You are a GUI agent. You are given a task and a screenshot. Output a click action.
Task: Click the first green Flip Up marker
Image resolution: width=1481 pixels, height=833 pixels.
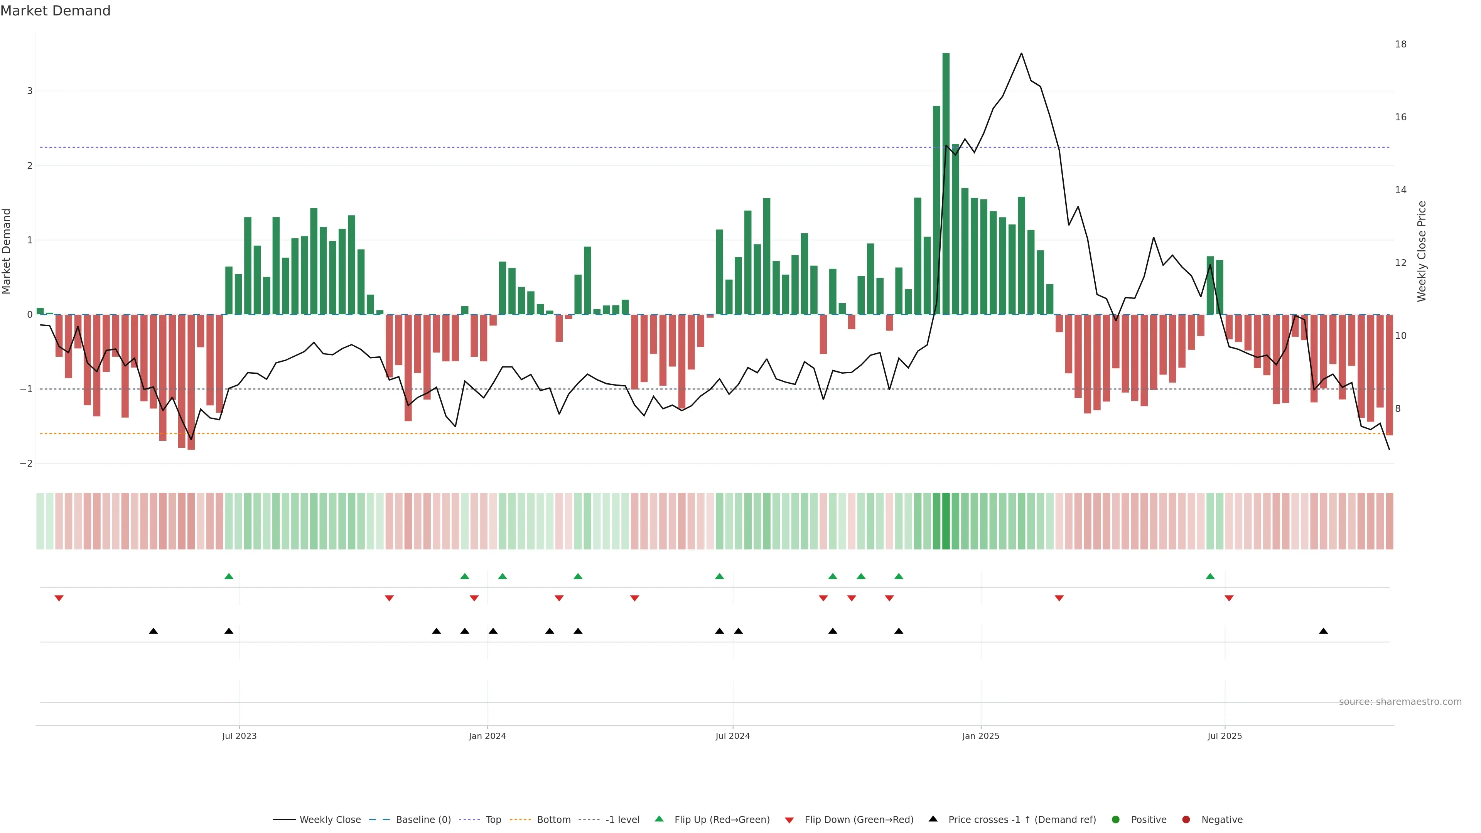tap(229, 576)
